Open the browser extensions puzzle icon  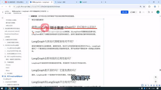149,6
